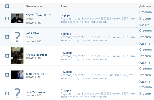Open коля kolya's message titled сюрприз

click(66, 34)
